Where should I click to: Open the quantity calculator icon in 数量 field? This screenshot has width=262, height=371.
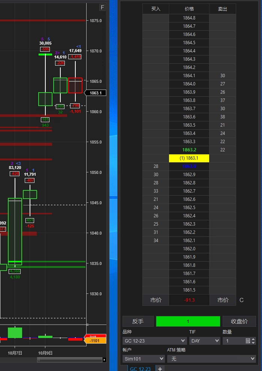pos(248,341)
